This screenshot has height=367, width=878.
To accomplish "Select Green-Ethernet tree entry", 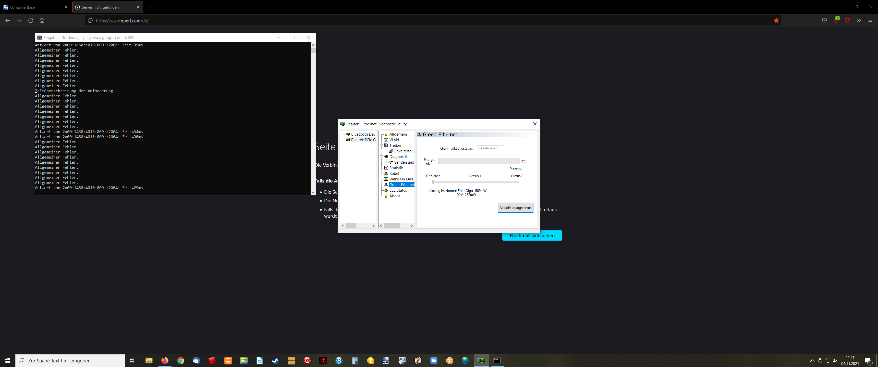I will click(x=401, y=185).
